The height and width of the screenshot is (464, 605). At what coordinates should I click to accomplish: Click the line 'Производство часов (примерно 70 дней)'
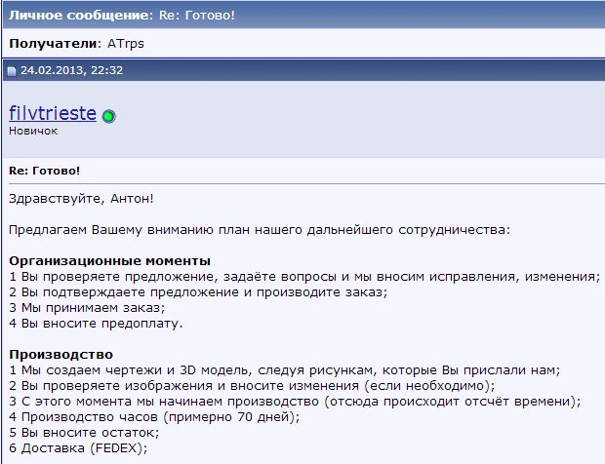point(154,417)
